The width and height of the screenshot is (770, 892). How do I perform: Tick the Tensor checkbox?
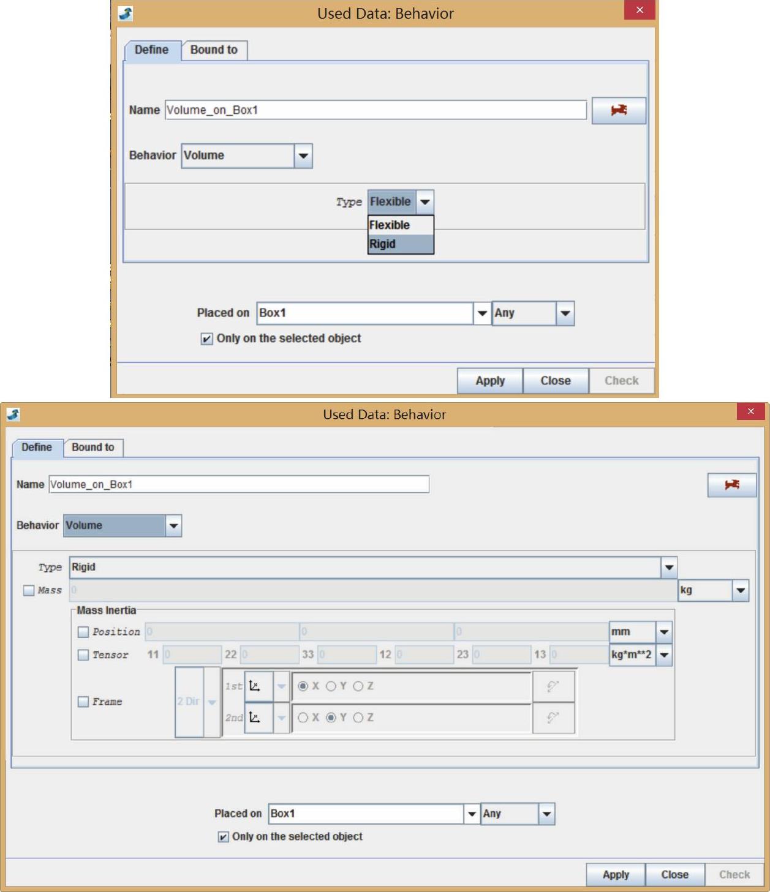(83, 654)
